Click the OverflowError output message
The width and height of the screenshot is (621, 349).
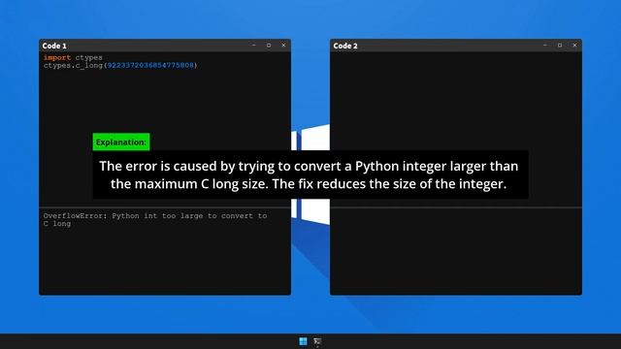[155, 220]
